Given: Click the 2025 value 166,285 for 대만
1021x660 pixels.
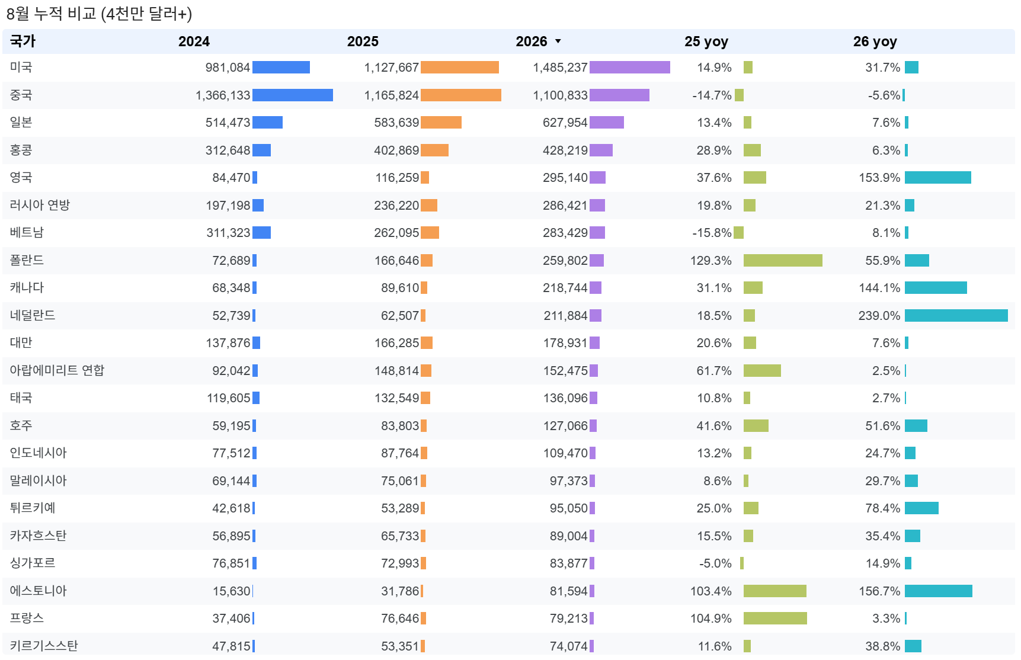Looking at the screenshot, I should point(397,343).
